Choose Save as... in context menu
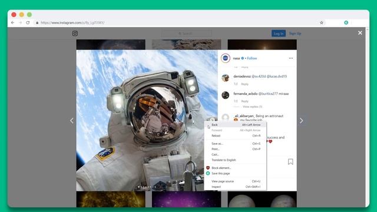 (x=236, y=144)
